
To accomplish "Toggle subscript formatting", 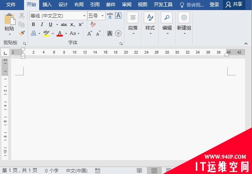I will [72, 24].
